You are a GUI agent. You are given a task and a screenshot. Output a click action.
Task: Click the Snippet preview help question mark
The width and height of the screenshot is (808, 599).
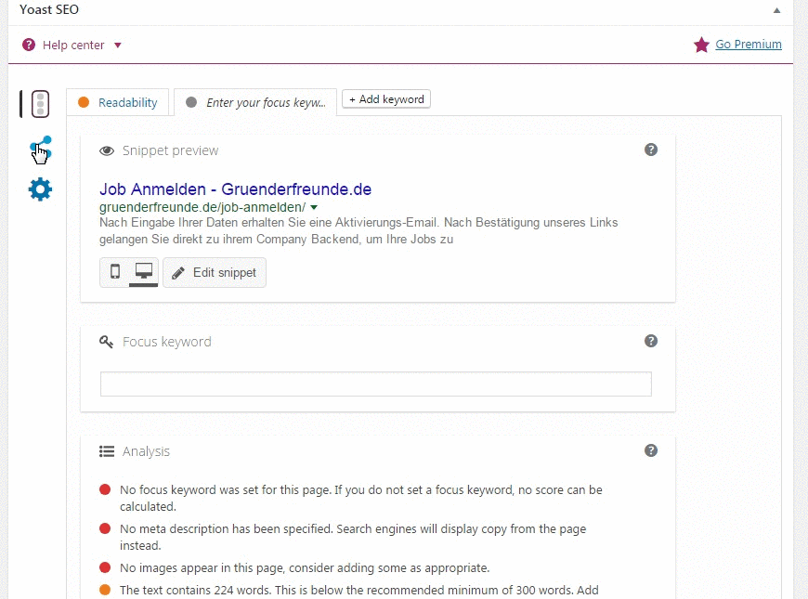click(x=651, y=150)
